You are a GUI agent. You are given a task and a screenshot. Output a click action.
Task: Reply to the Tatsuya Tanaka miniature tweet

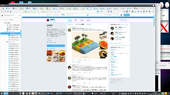pos(73,60)
